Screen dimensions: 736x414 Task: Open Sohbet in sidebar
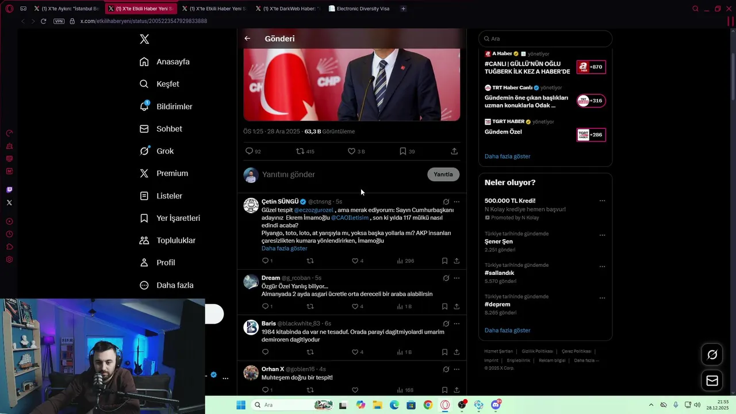(x=160, y=129)
